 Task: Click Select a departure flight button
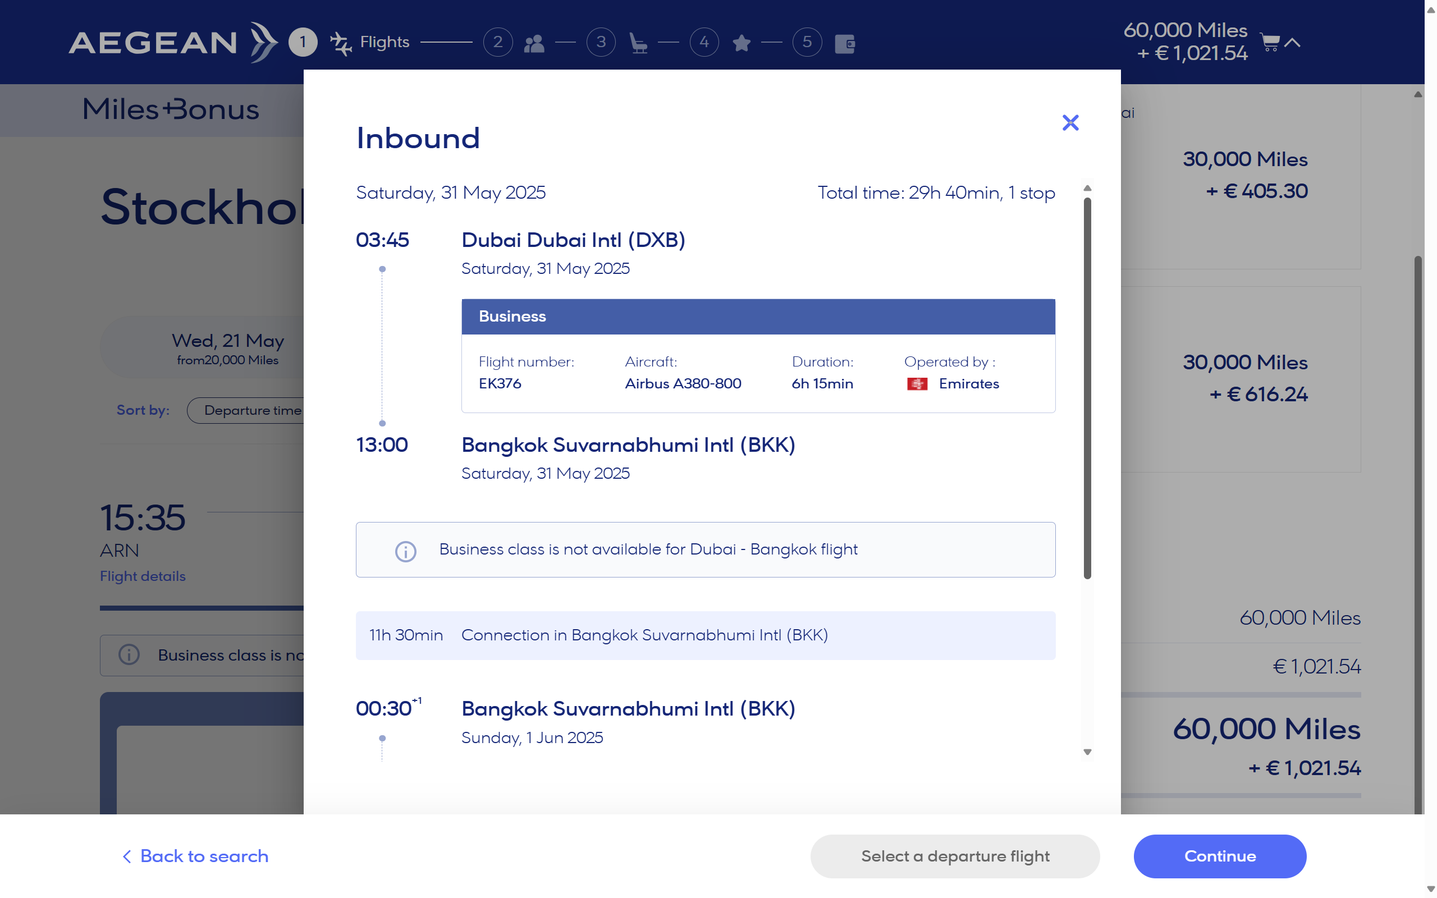coord(955,856)
